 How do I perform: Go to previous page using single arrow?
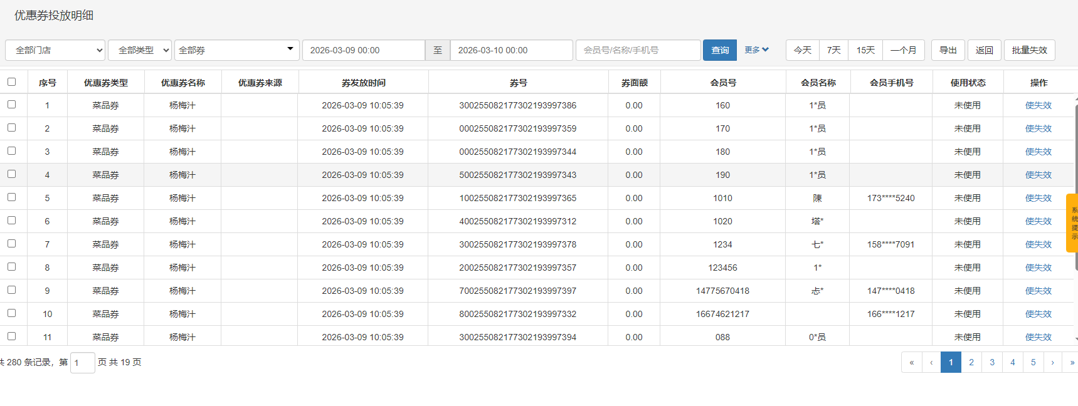[931, 362]
